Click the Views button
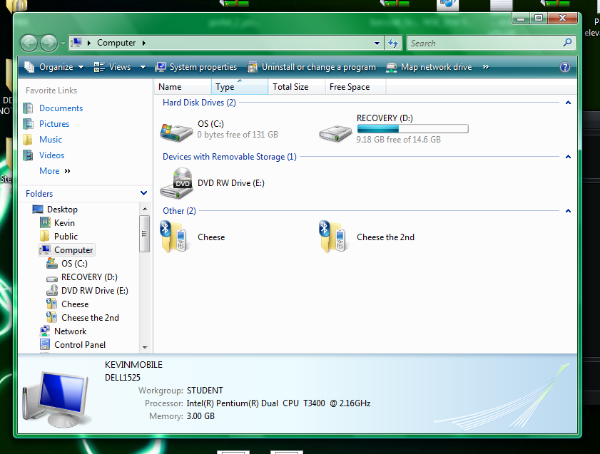Image resolution: width=600 pixels, height=454 pixels. tap(113, 67)
